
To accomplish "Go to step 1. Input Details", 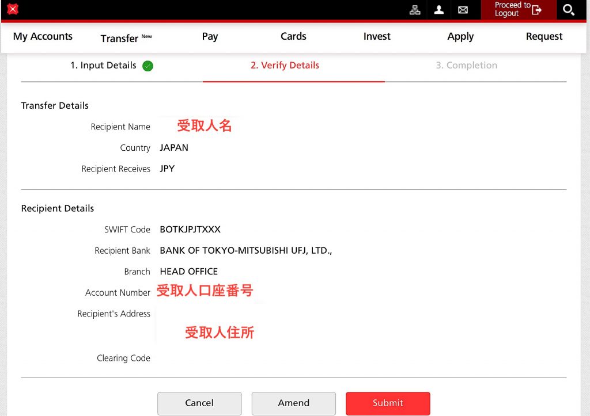I will coord(104,66).
